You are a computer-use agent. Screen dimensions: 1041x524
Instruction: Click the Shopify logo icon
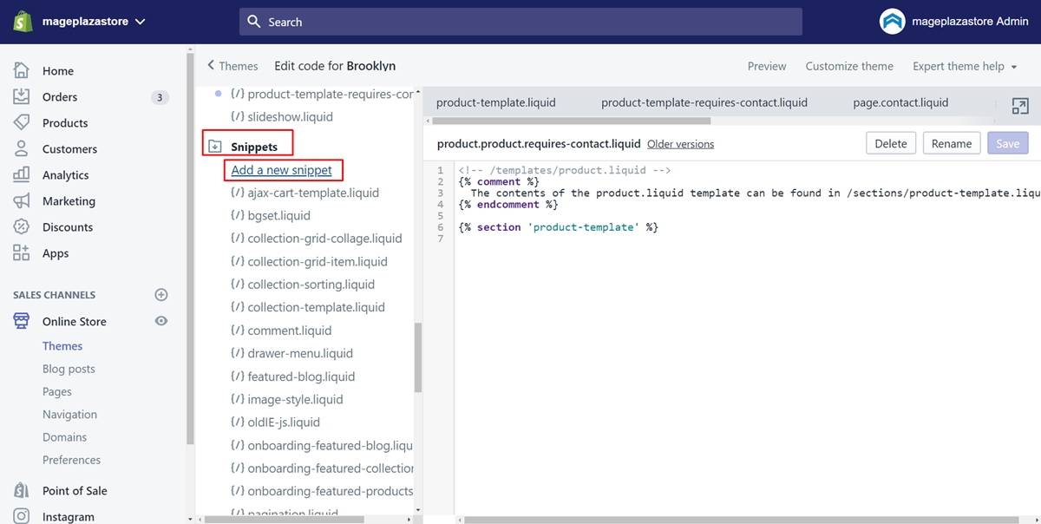23,21
